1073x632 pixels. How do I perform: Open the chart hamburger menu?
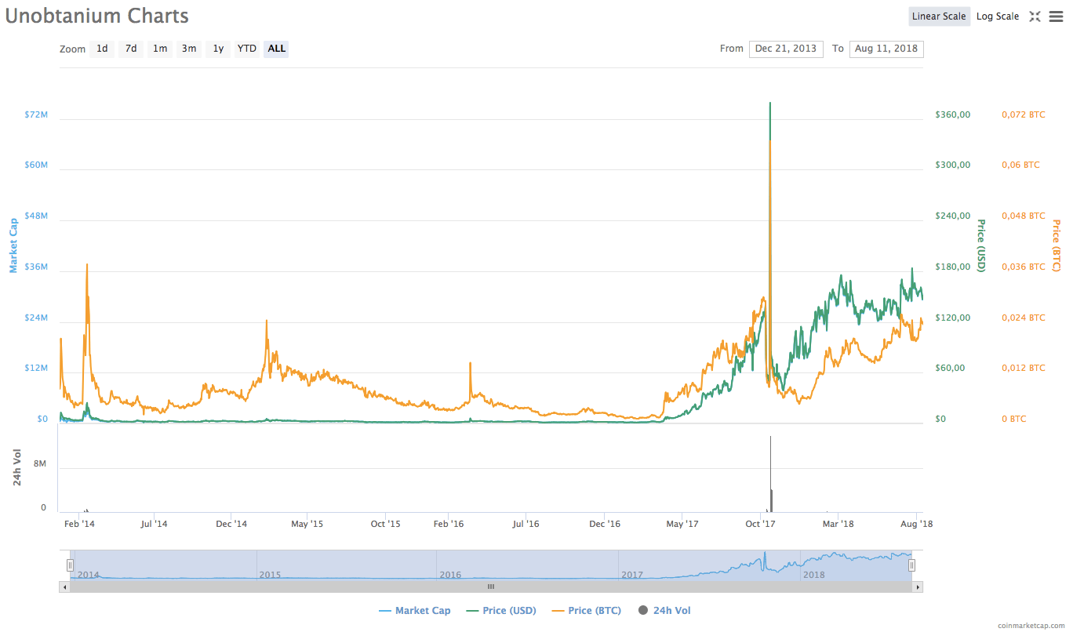[1056, 16]
